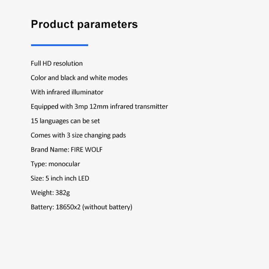Click the "(without battery)" note
This screenshot has width=269, height=269.
(x=107, y=207)
